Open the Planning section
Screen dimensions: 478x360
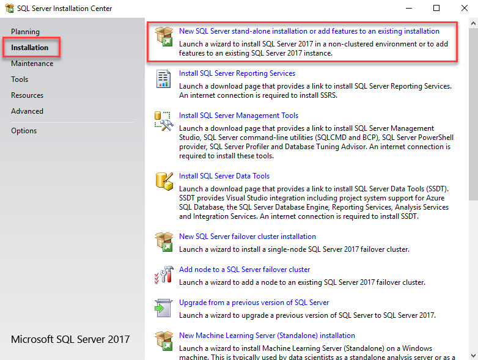(x=25, y=32)
